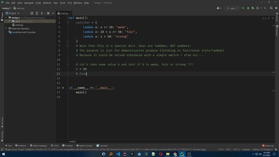Open IDE settings gear in top toolbar

pos(276,8)
